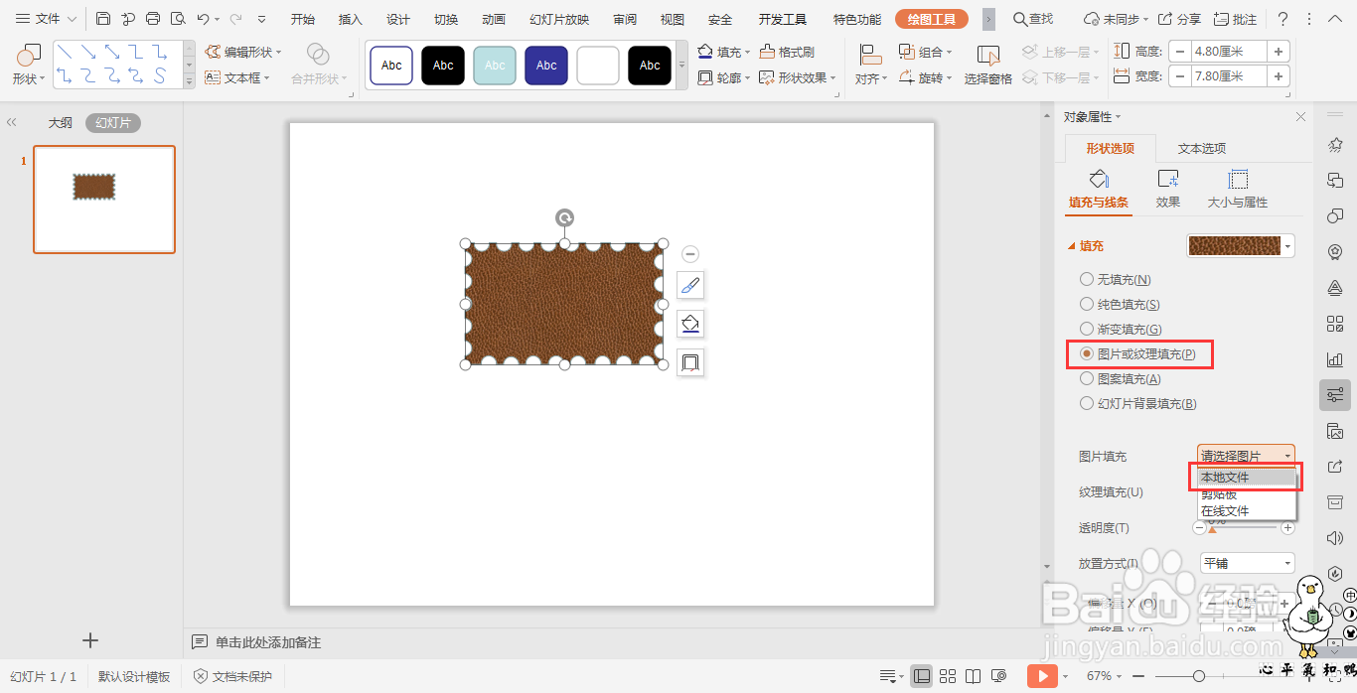Open the 设计 design ribbon tab
This screenshot has height=693, width=1357.
pyautogui.click(x=398, y=19)
